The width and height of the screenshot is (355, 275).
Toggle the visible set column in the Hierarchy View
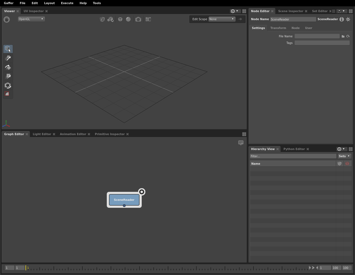[x=339, y=164]
